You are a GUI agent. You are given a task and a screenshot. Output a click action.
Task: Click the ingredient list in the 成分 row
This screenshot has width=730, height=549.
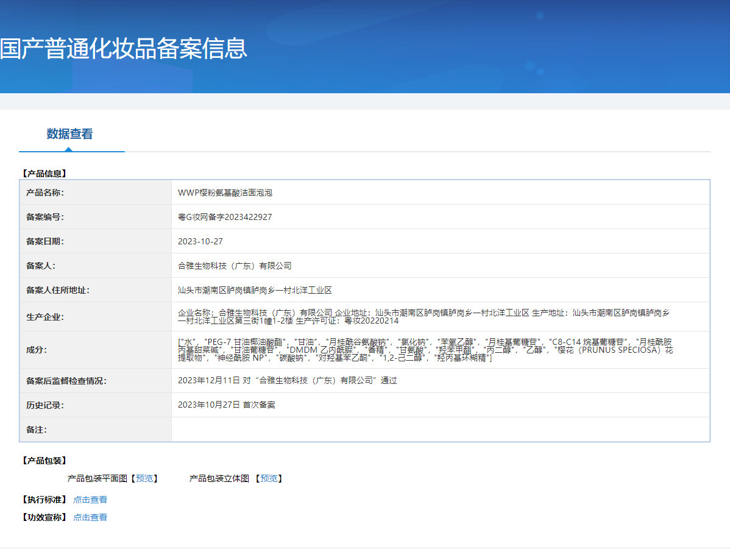425,350
